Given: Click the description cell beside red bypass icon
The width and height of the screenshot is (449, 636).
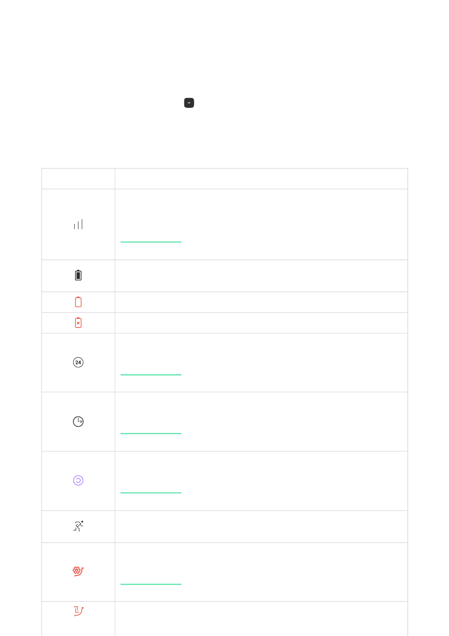Looking at the screenshot, I should (261, 619).
